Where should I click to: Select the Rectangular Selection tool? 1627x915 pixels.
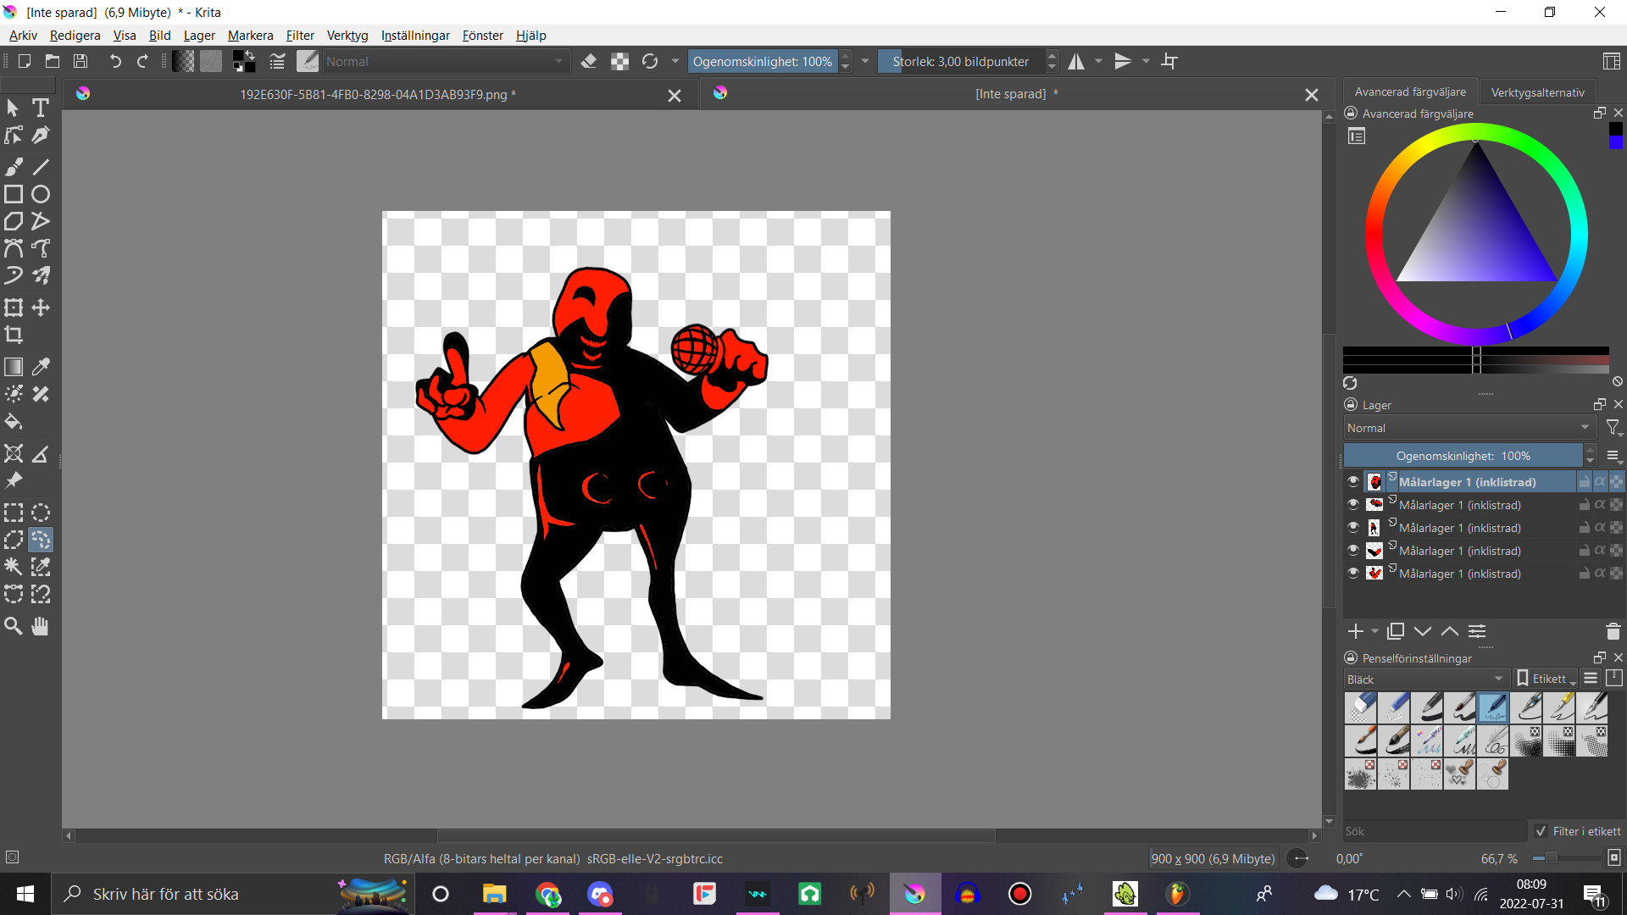tap(14, 513)
